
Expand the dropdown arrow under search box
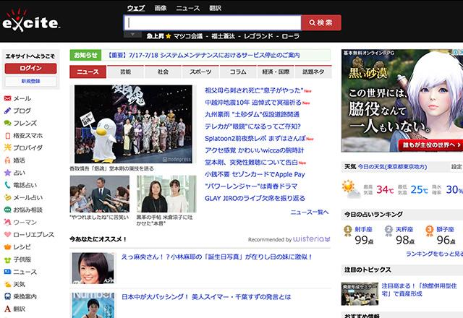[x=132, y=35]
